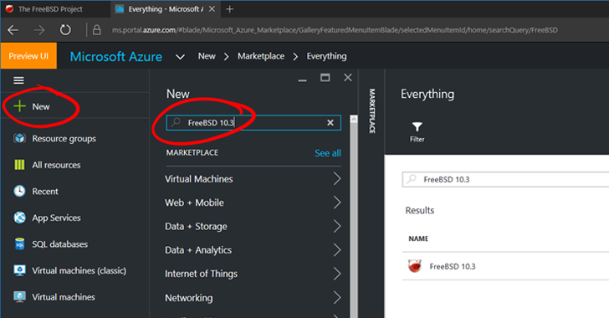Click the Microsoft Azure logo text

115,57
